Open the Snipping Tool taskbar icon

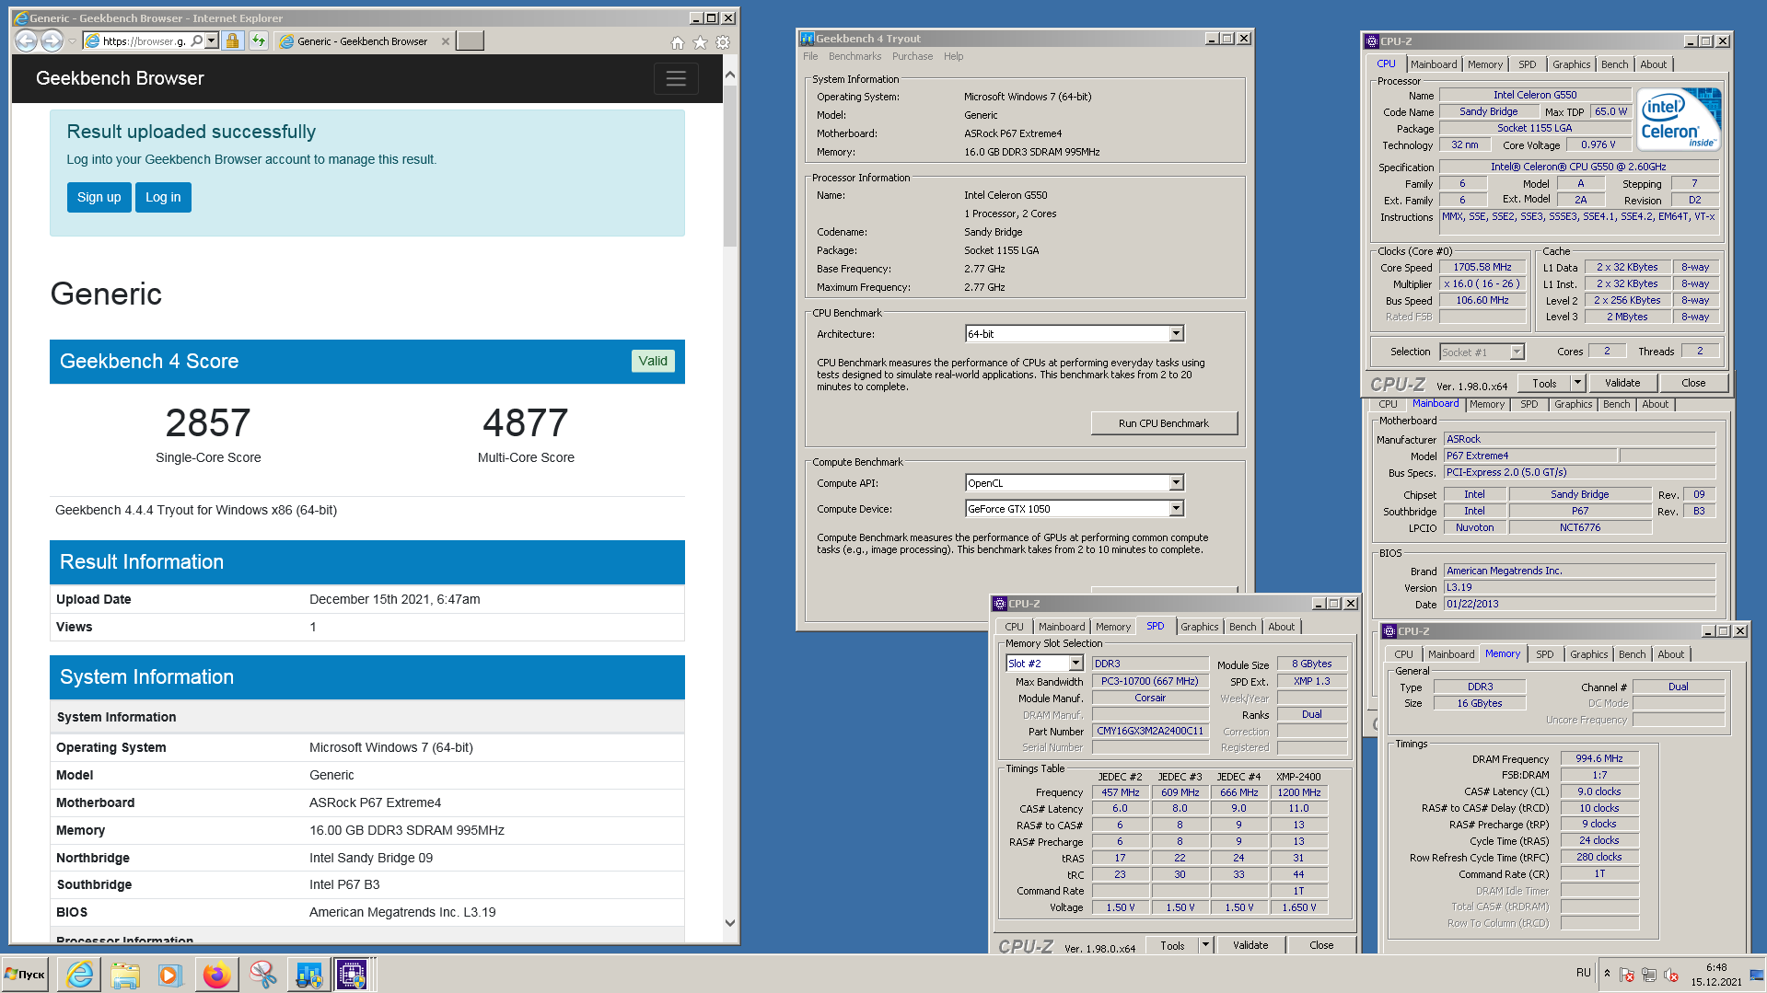[262, 975]
